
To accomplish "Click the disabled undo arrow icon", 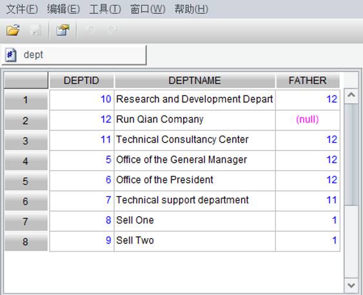I will (90, 29).
